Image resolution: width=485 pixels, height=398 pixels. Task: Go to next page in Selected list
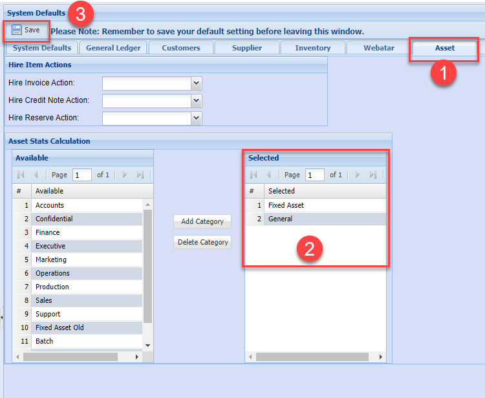[x=358, y=175]
